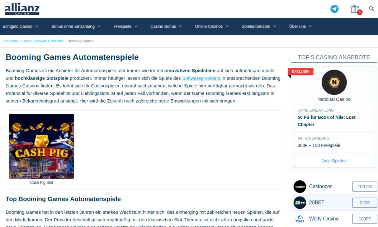
Task: Open the Wolfy Casino logo icon
Action: [300, 219]
